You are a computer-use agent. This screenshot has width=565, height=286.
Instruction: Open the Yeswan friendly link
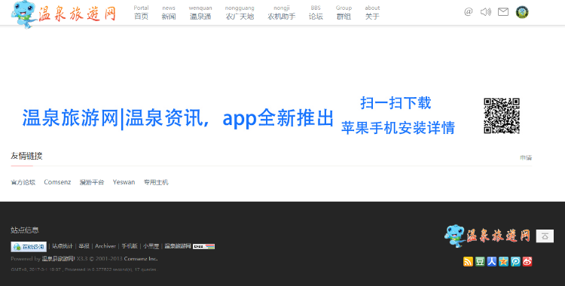click(x=124, y=182)
